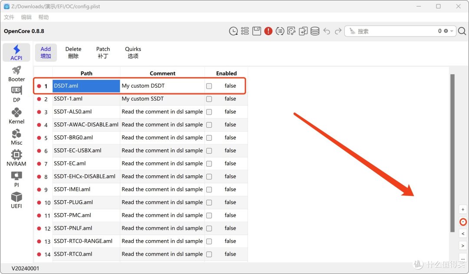Select the SSDT-EHCx-DISABLE.aml path cell
Viewport: 469px width, 274px height.
click(x=86, y=176)
